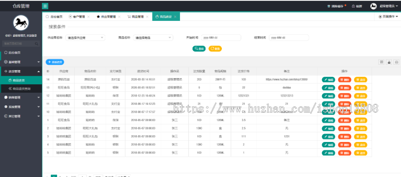The height and width of the screenshot is (177, 401).
Task: Edit row ID 1 with the green button
Action: [x=328, y=120]
